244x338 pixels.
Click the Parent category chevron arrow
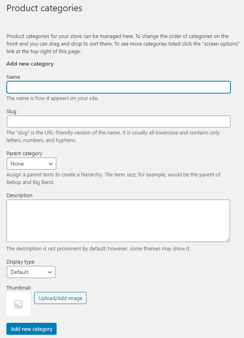(x=51, y=164)
